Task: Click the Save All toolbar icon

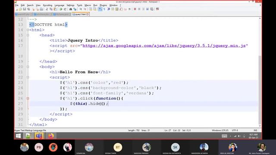Action: pyautogui.click(x=29, y=9)
